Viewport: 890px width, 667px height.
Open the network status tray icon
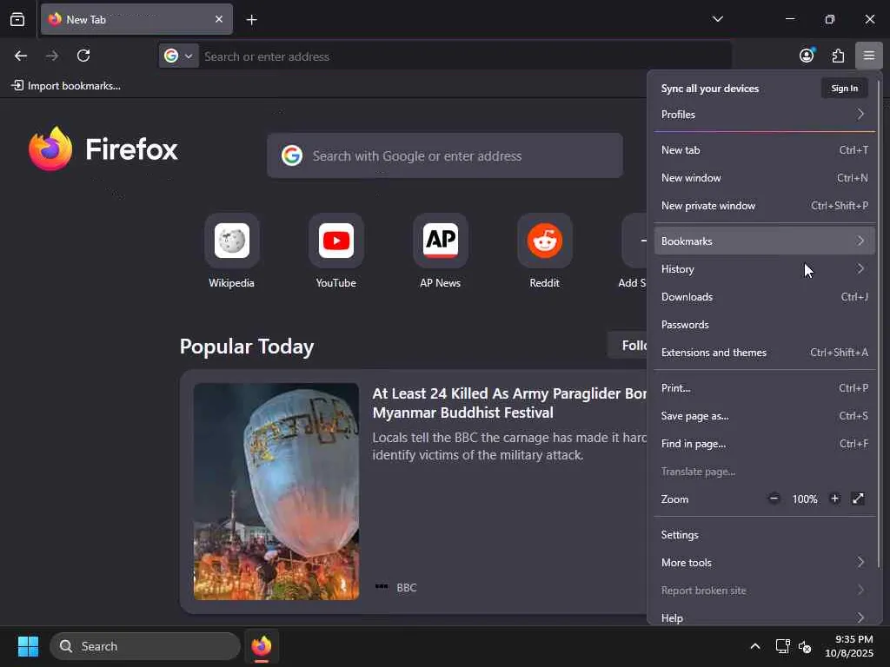tap(783, 646)
